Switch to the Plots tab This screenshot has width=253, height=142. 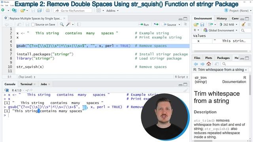click(208, 58)
